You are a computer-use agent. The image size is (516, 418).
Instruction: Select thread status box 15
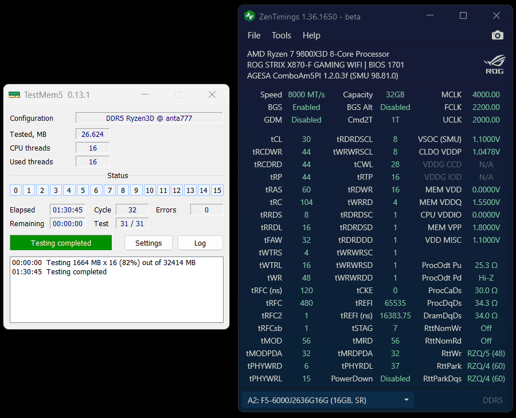[x=217, y=190]
